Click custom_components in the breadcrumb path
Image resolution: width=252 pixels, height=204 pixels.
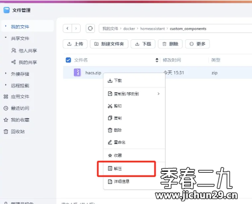pyautogui.click(x=188, y=29)
